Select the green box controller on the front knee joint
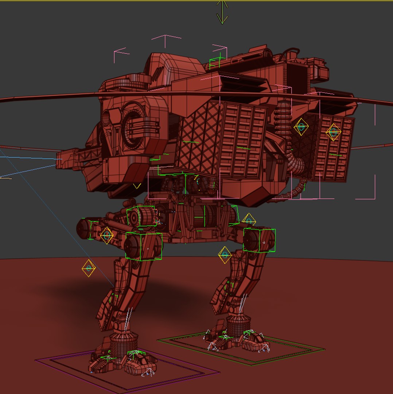Screen dimensions: 393x394 144,246
